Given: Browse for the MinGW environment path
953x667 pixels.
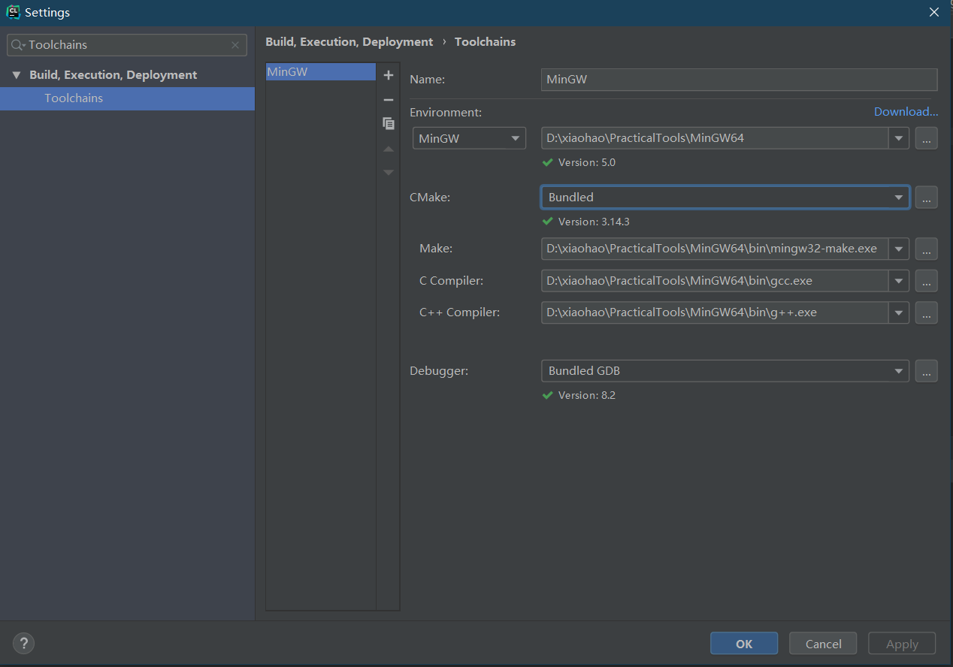Looking at the screenshot, I should (926, 138).
